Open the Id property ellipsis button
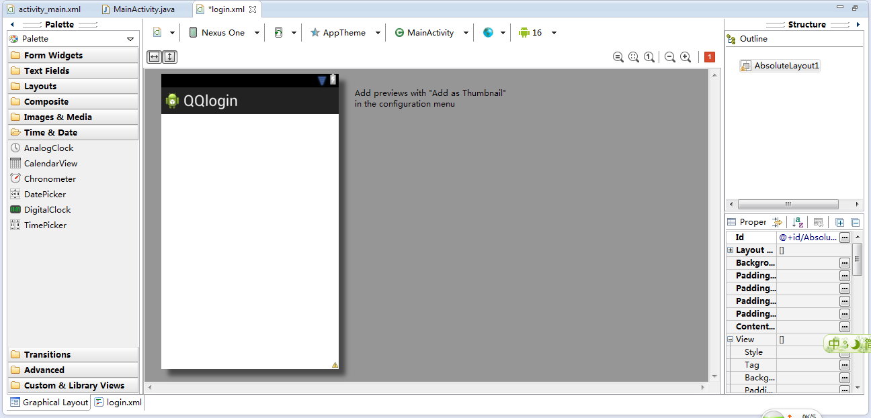The width and height of the screenshot is (871, 418). tap(845, 238)
